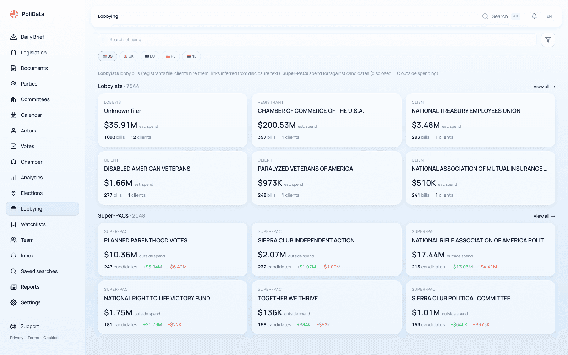Open Sierra Club Political Committee card
Viewport: 568px width, 355px height.
(480, 307)
